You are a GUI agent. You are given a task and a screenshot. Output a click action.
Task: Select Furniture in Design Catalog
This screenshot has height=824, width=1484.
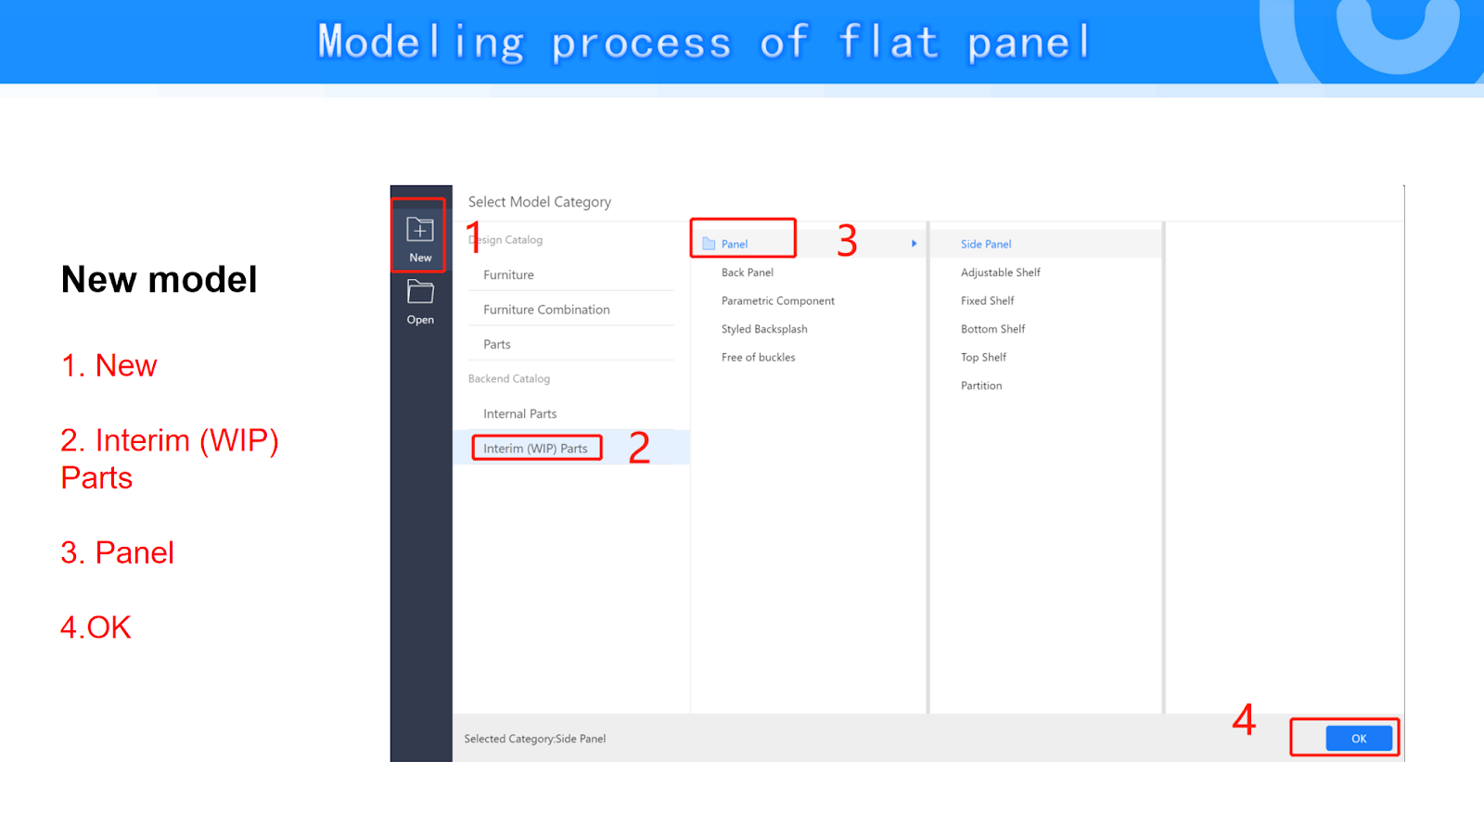point(508,275)
